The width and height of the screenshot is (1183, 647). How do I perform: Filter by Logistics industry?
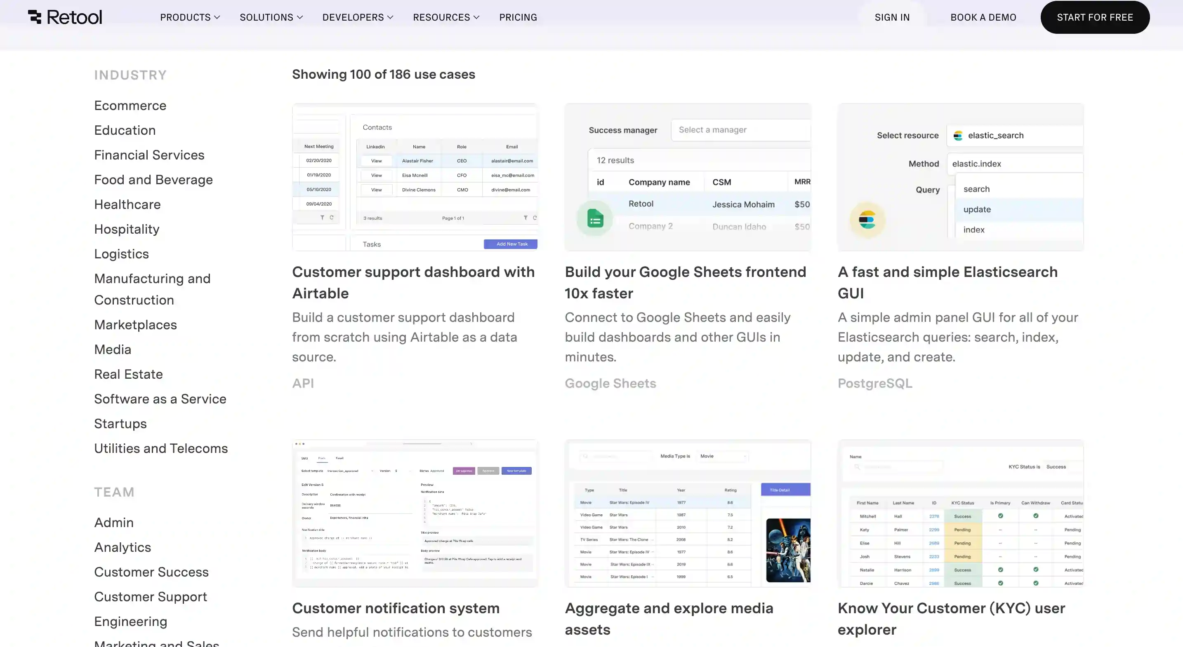121,254
